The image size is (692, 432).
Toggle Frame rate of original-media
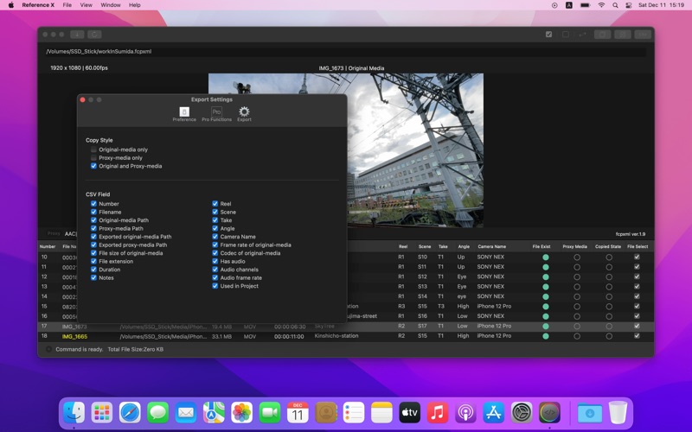coord(215,245)
